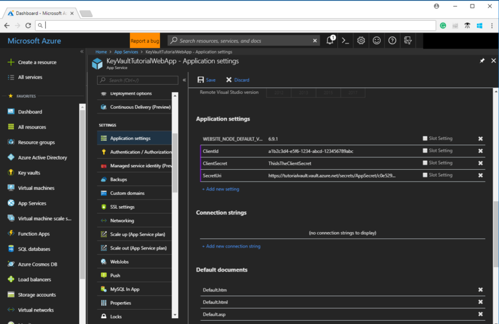Discard application settings changes
499x324 pixels.
(x=238, y=80)
